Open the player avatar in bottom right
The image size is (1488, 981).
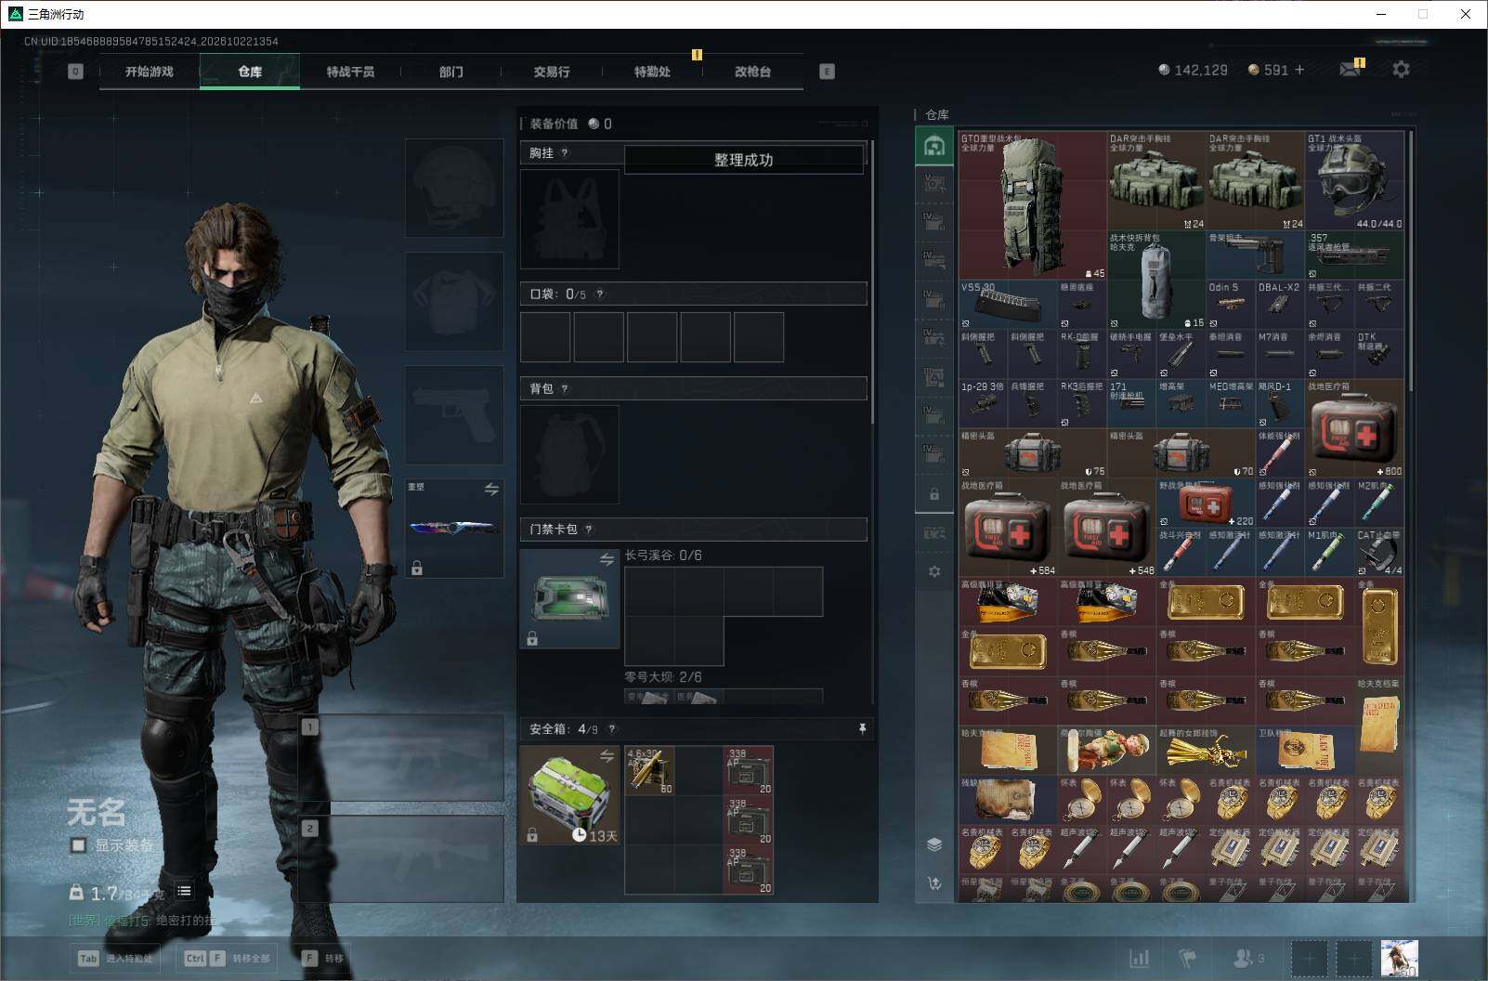tap(1399, 958)
